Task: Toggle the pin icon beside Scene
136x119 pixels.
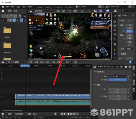Action: pyautogui.click(x=133, y=16)
